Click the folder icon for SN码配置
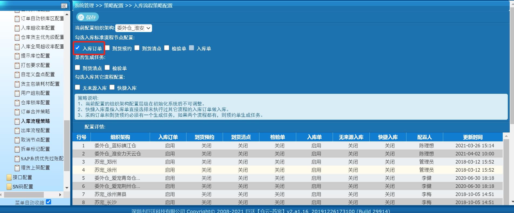Image resolution: width=514 pixels, height=213 pixels. click(9, 187)
